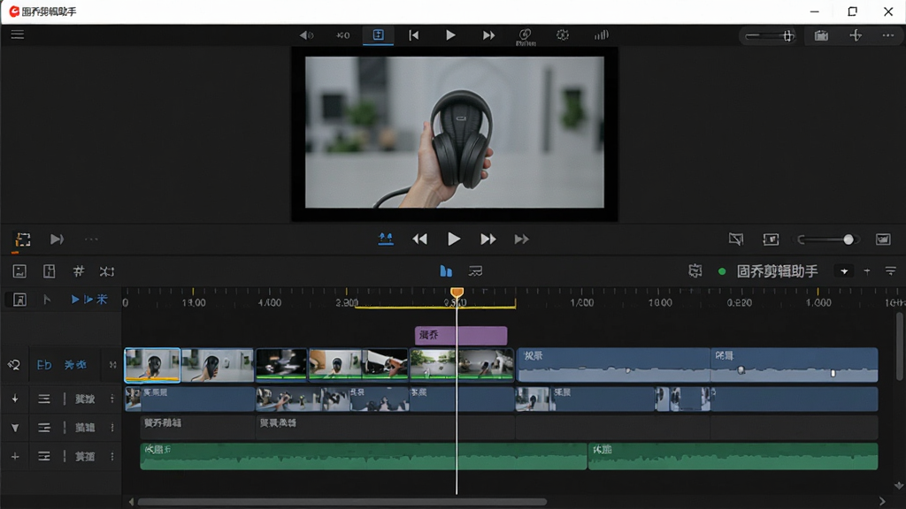
Task: Open the three-dot more menu at top right
Action: click(888, 35)
